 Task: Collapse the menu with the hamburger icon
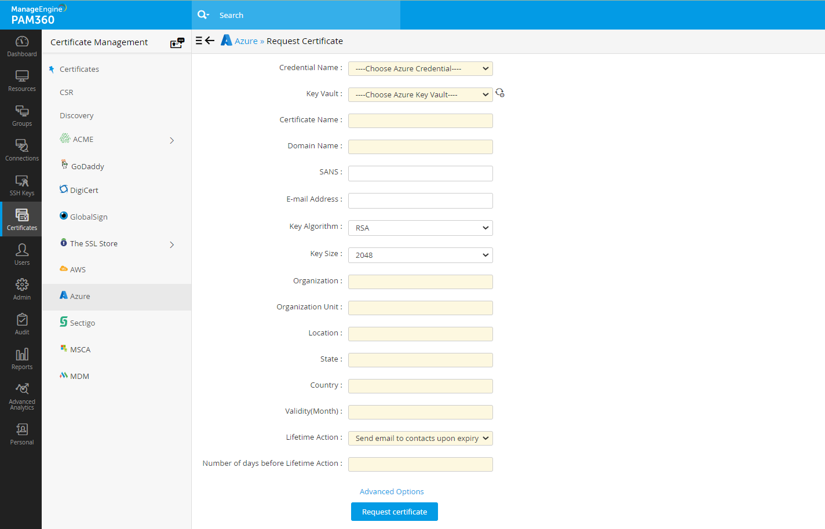point(200,40)
